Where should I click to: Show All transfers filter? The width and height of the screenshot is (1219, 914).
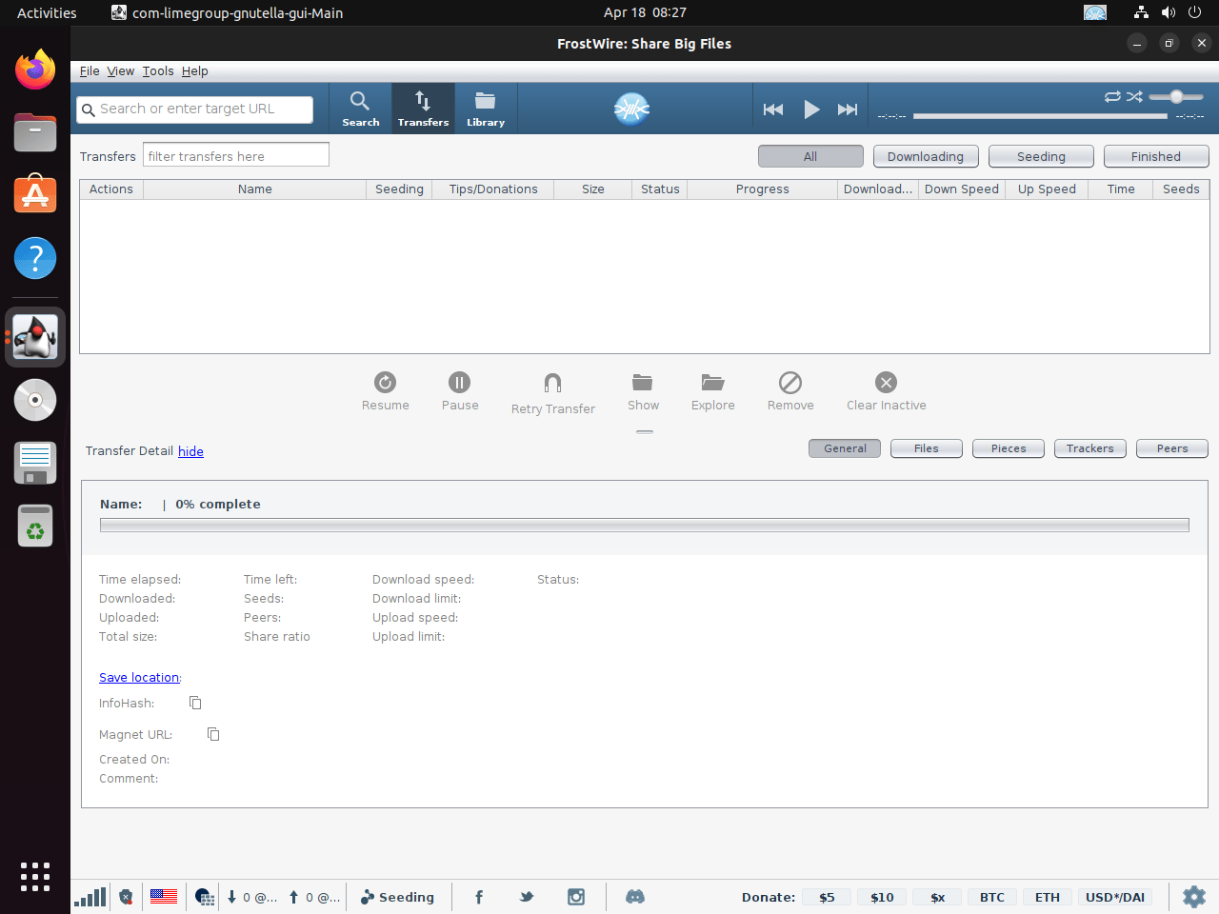point(810,156)
